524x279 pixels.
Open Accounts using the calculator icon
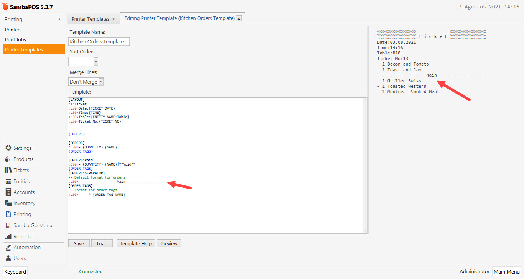8,192
